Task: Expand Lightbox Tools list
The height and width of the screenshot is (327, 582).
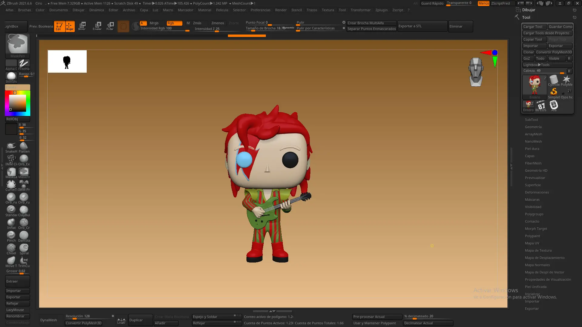Action: [x=547, y=65]
